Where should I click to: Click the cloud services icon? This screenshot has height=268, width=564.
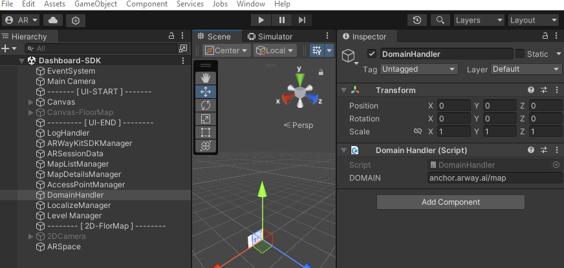click(52, 21)
